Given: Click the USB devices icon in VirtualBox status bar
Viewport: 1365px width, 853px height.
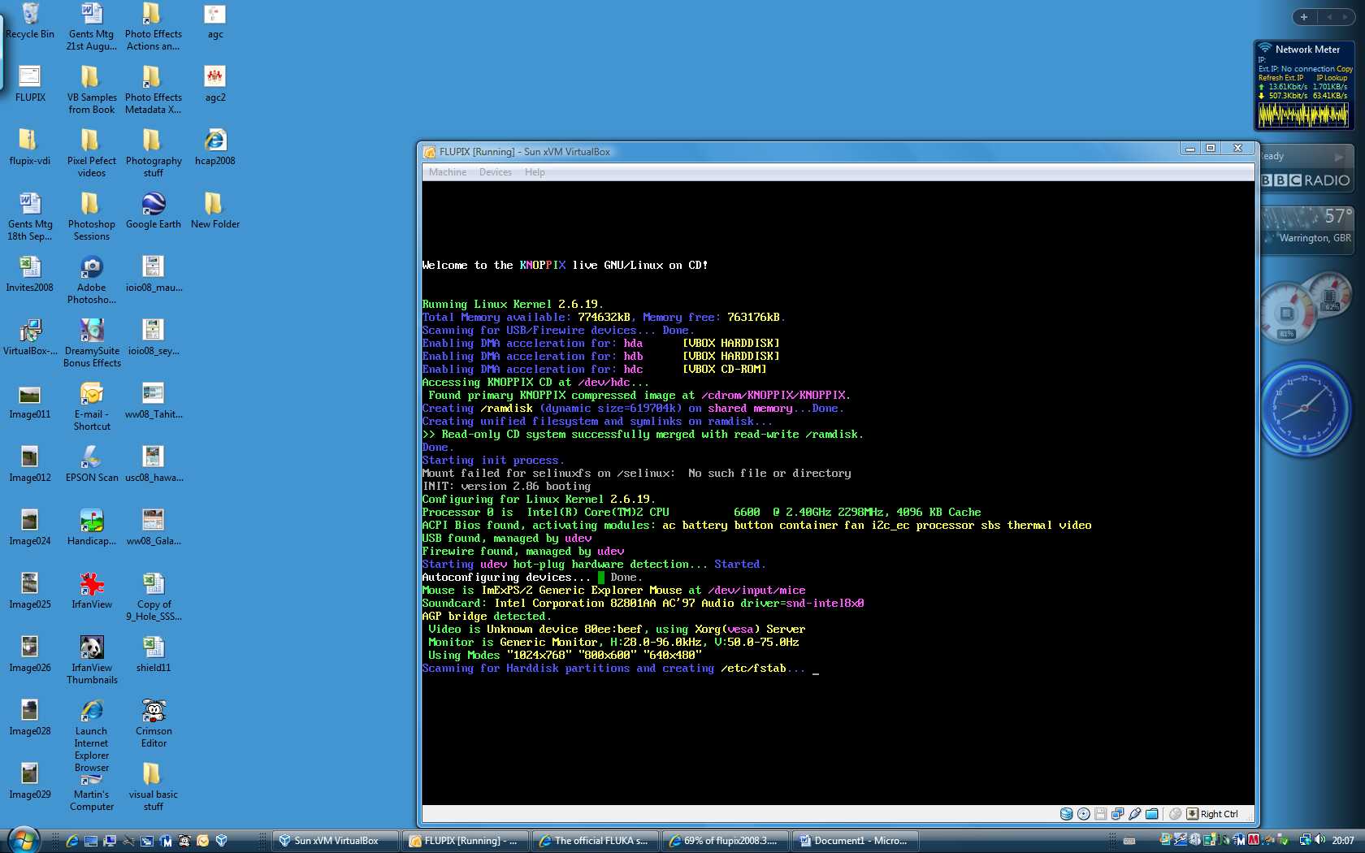Looking at the screenshot, I should tap(1134, 814).
